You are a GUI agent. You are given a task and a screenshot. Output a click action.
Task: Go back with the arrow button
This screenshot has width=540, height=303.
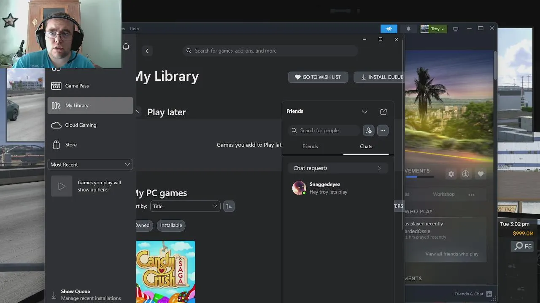(147, 51)
